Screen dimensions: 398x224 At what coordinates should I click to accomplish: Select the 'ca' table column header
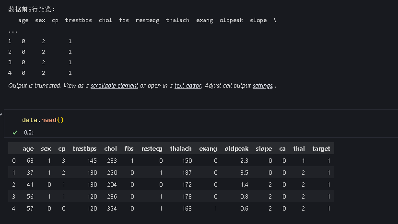(282, 148)
